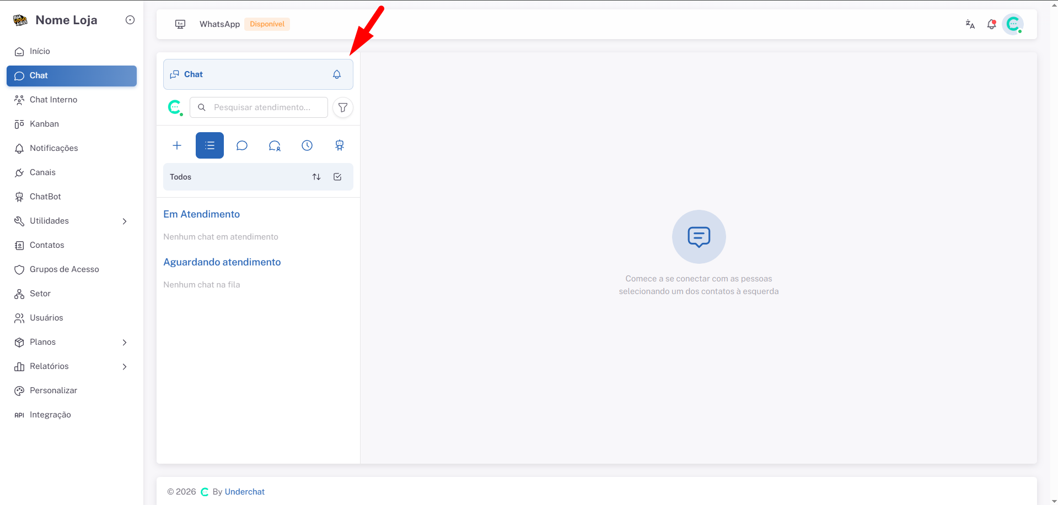Click the Em Atendimento heading
The image size is (1058, 505).
[x=201, y=214]
